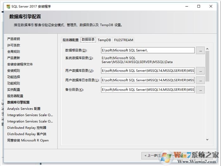Browse for data root directory
Screen dimensions: 221x166
coord(200,50)
